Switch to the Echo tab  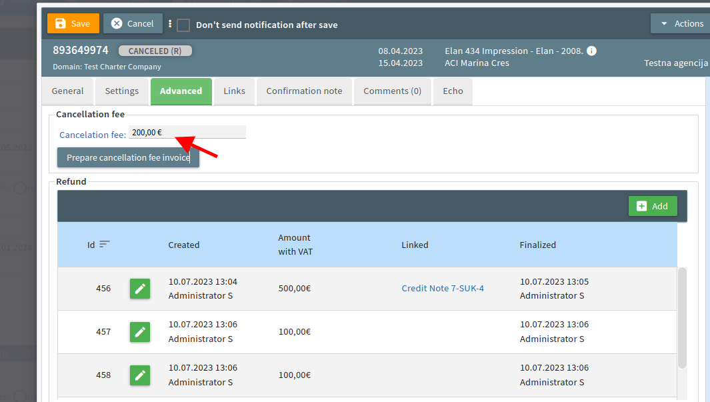pos(453,91)
